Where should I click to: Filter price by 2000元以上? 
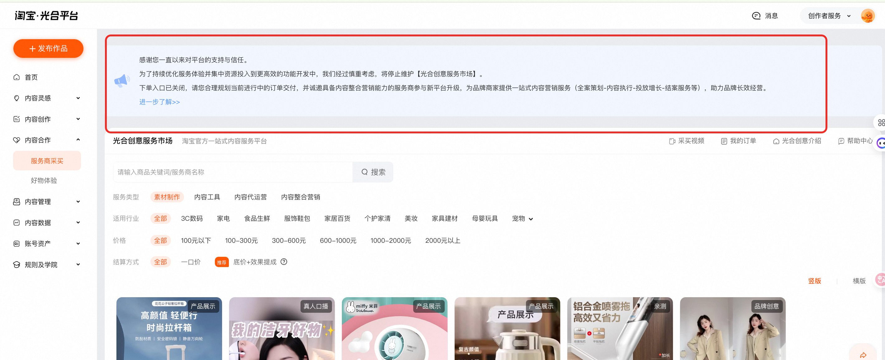coord(443,241)
